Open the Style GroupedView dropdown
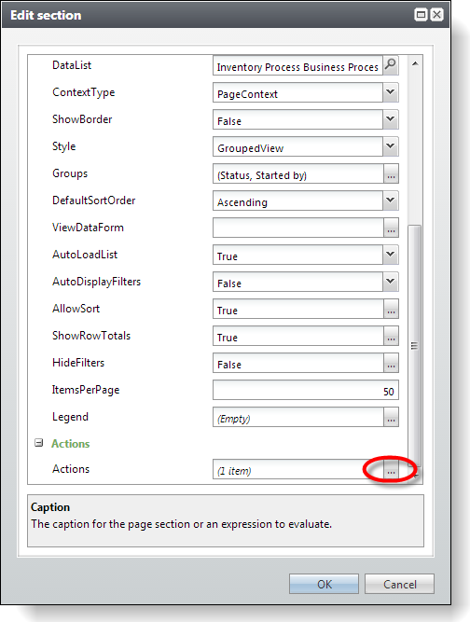The height and width of the screenshot is (622, 470). click(x=391, y=146)
